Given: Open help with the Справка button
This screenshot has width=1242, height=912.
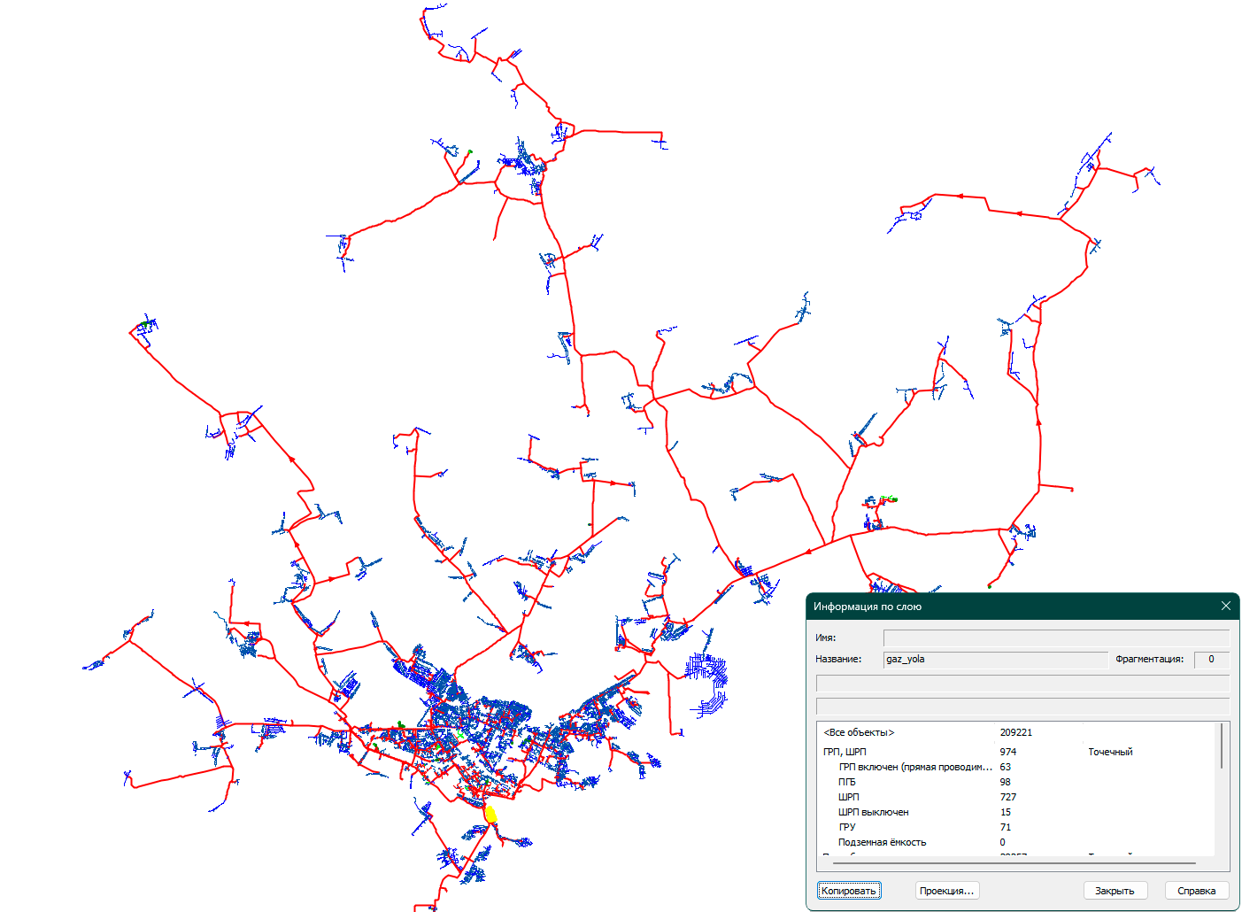Looking at the screenshot, I should (x=1196, y=891).
